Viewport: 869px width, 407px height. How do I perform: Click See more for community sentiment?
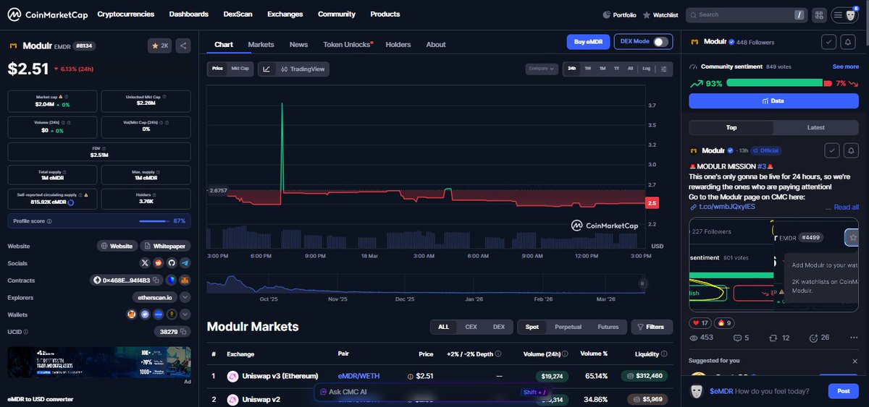coord(846,67)
